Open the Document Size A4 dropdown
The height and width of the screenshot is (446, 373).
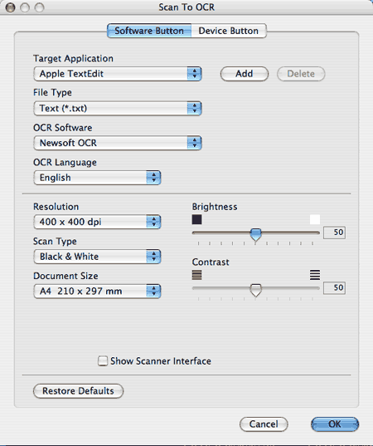(97, 292)
